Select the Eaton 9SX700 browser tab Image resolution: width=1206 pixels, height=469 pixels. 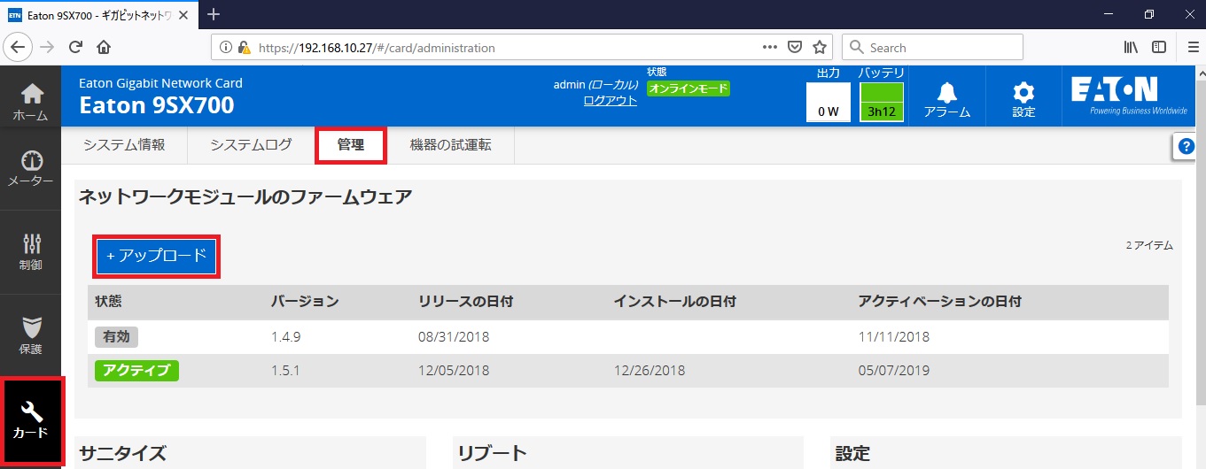99,15
